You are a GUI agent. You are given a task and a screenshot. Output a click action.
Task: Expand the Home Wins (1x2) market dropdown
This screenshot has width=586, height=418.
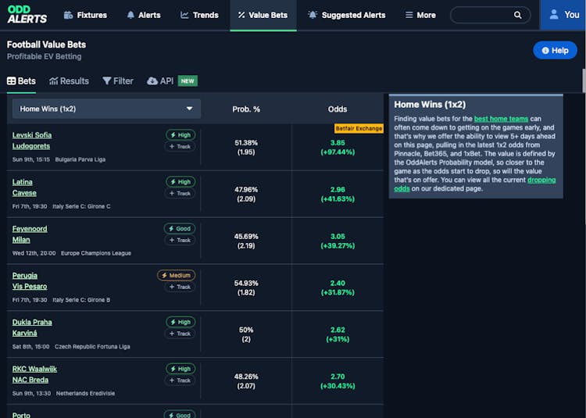coord(106,109)
